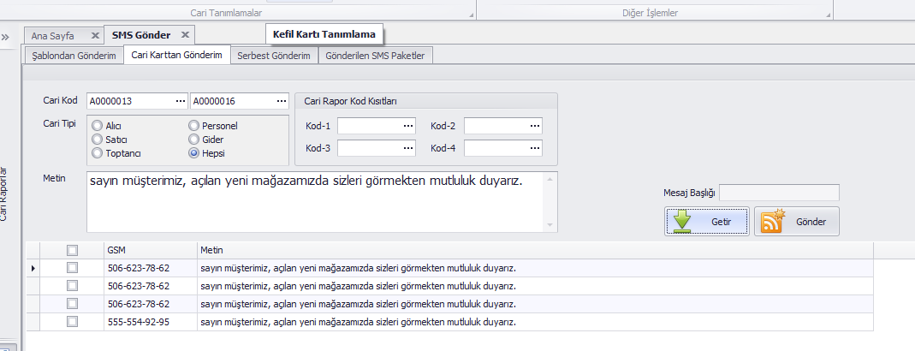Click the Getir button with green arrow
The image size is (915, 351).
coord(707,221)
